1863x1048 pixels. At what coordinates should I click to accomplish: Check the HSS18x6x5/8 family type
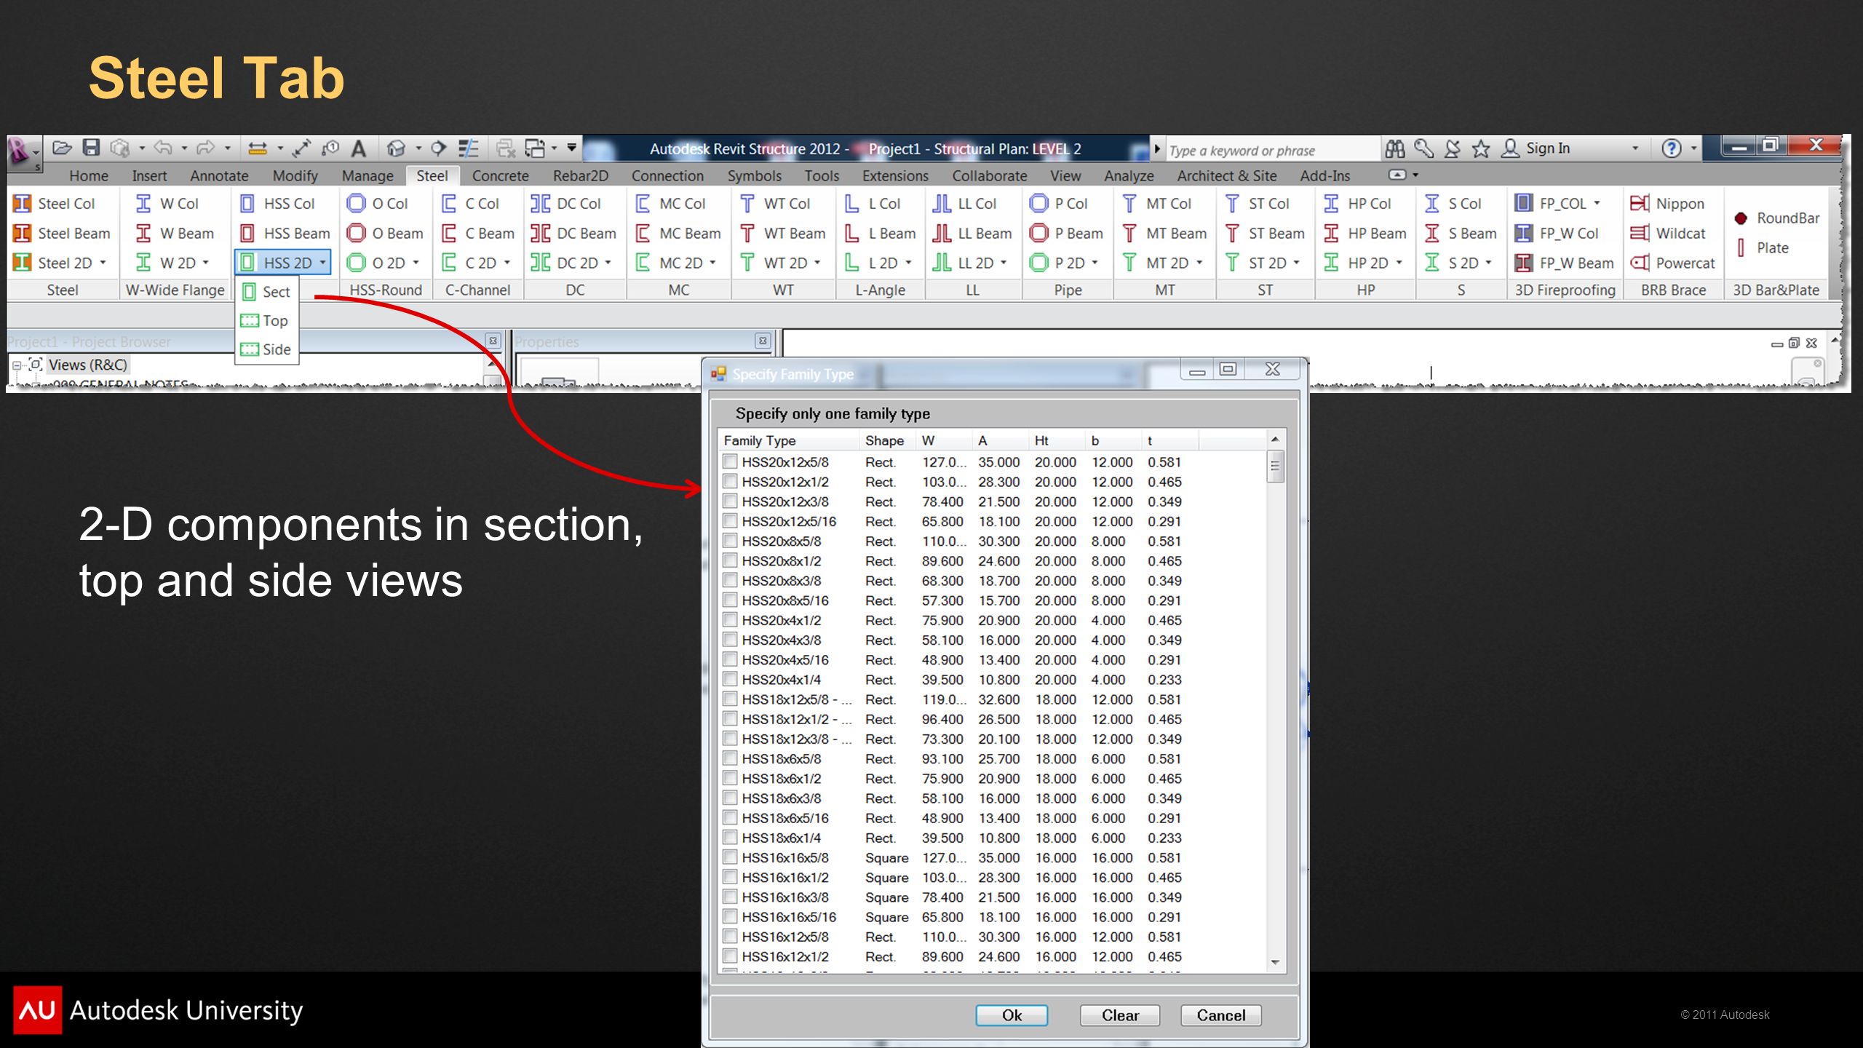point(730,758)
